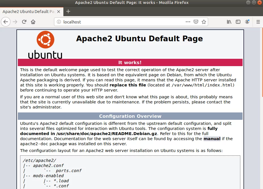Open the Firefox home page
Image resolution: width=263 pixels, height=189 pixels.
(x=33, y=22)
